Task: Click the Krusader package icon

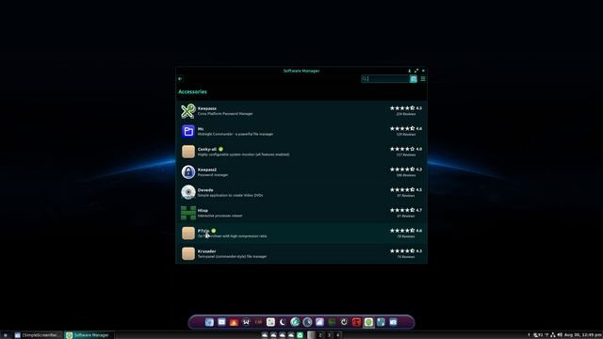Action: pyautogui.click(x=188, y=253)
